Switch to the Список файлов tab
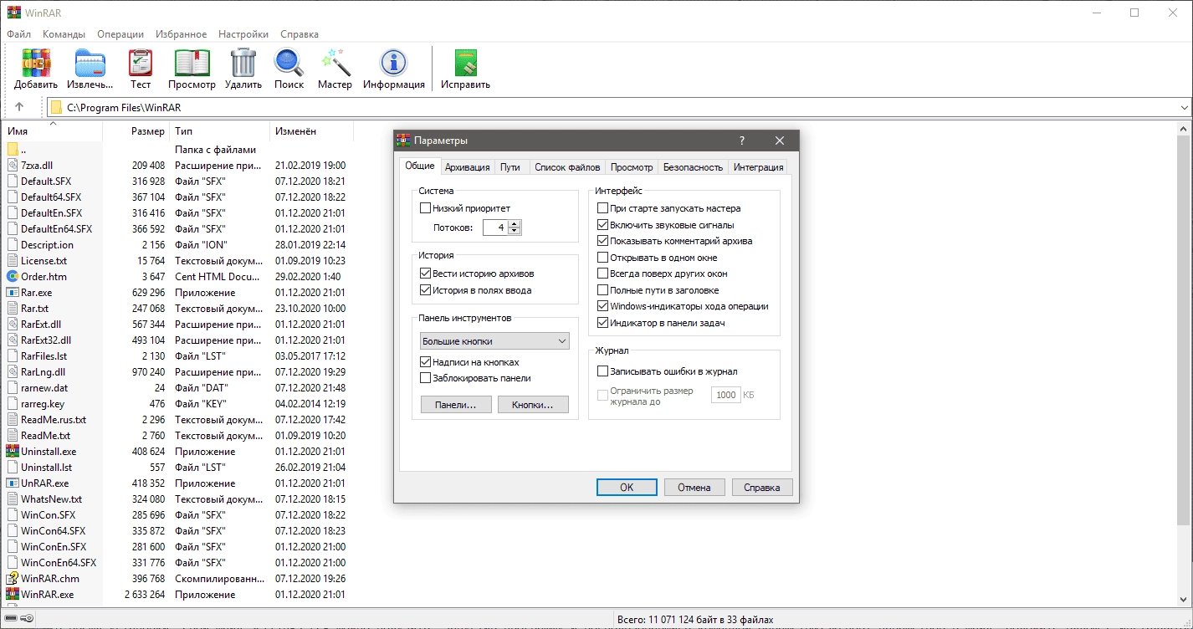The width and height of the screenshot is (1193, 629). point(567,167)
